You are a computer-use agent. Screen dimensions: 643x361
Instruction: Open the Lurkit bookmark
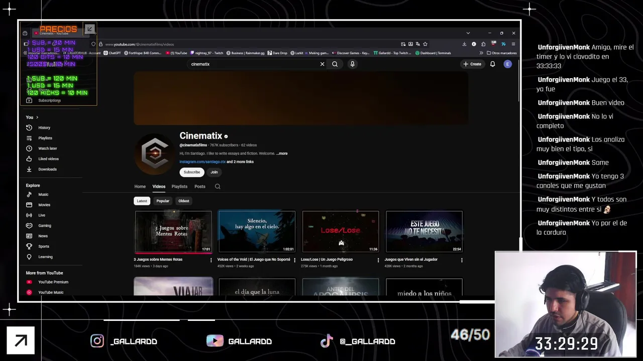pyautogui.click(x=297, y=53)
